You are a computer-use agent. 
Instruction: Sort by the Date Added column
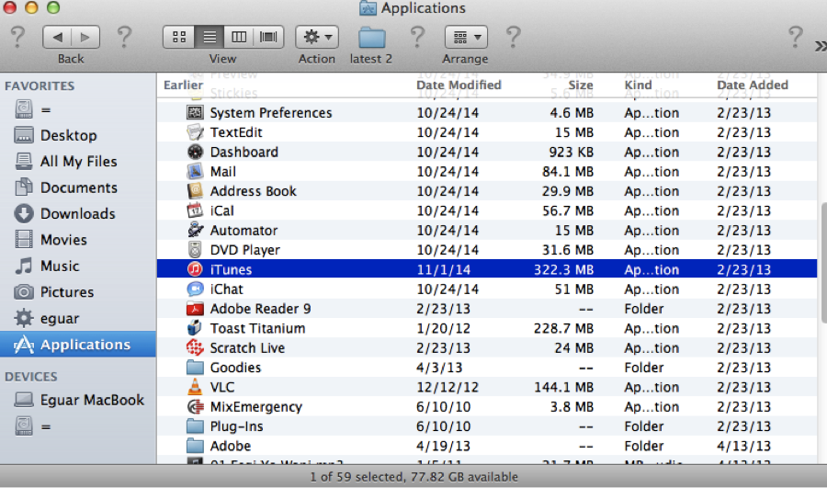point(752,85)
